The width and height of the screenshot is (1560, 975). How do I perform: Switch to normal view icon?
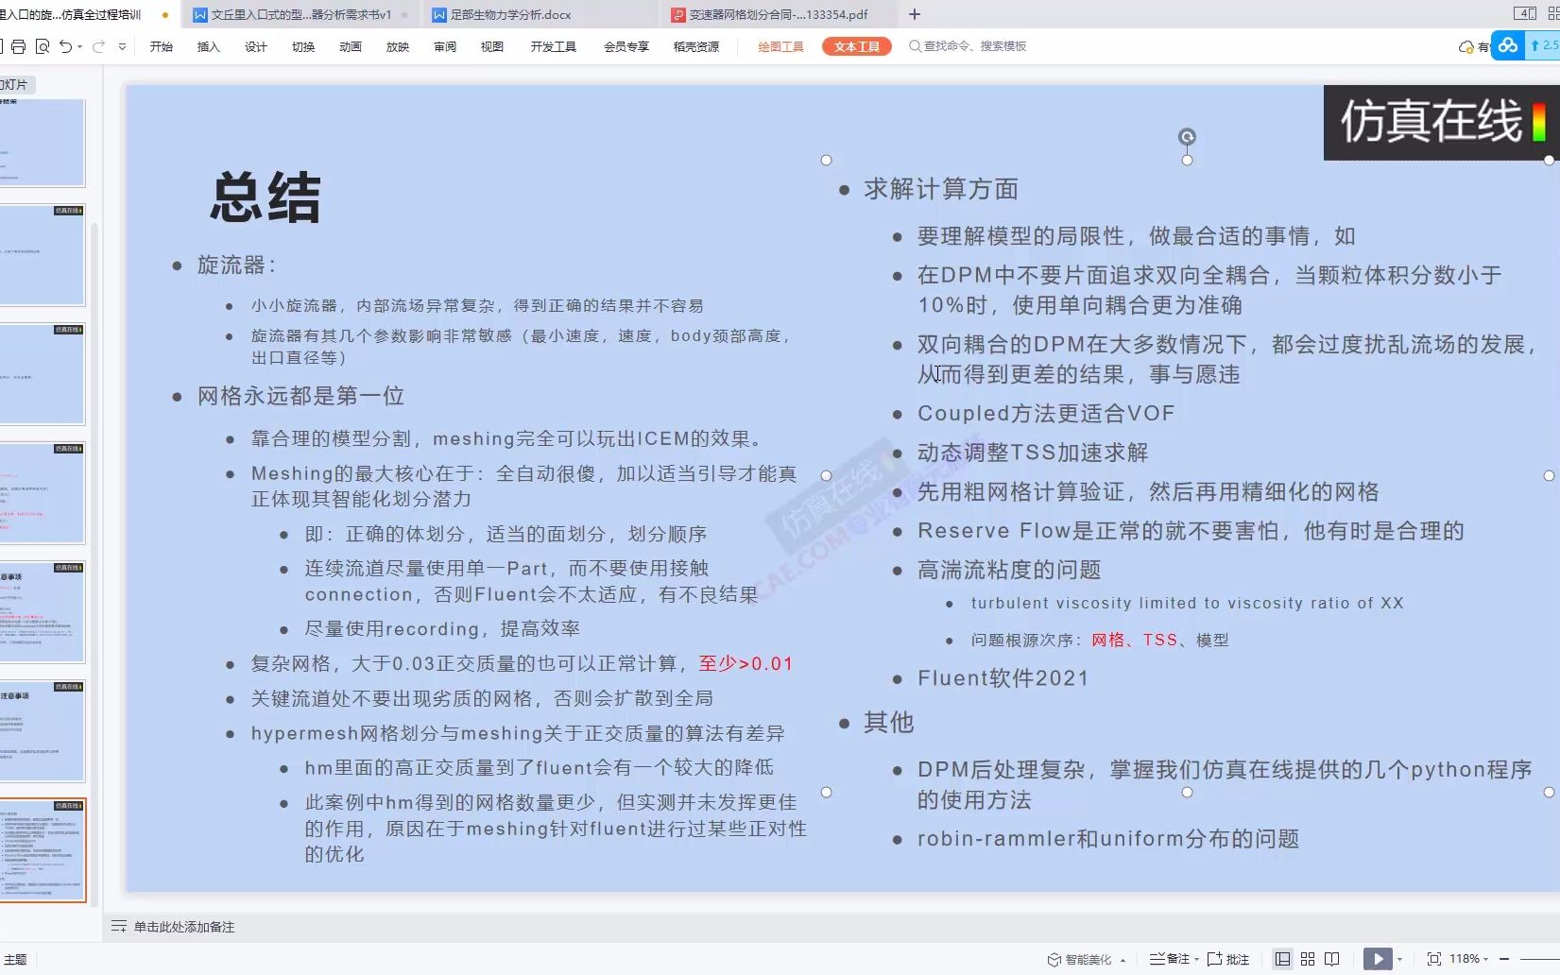pyautogui.click(x=1282, y=959)
